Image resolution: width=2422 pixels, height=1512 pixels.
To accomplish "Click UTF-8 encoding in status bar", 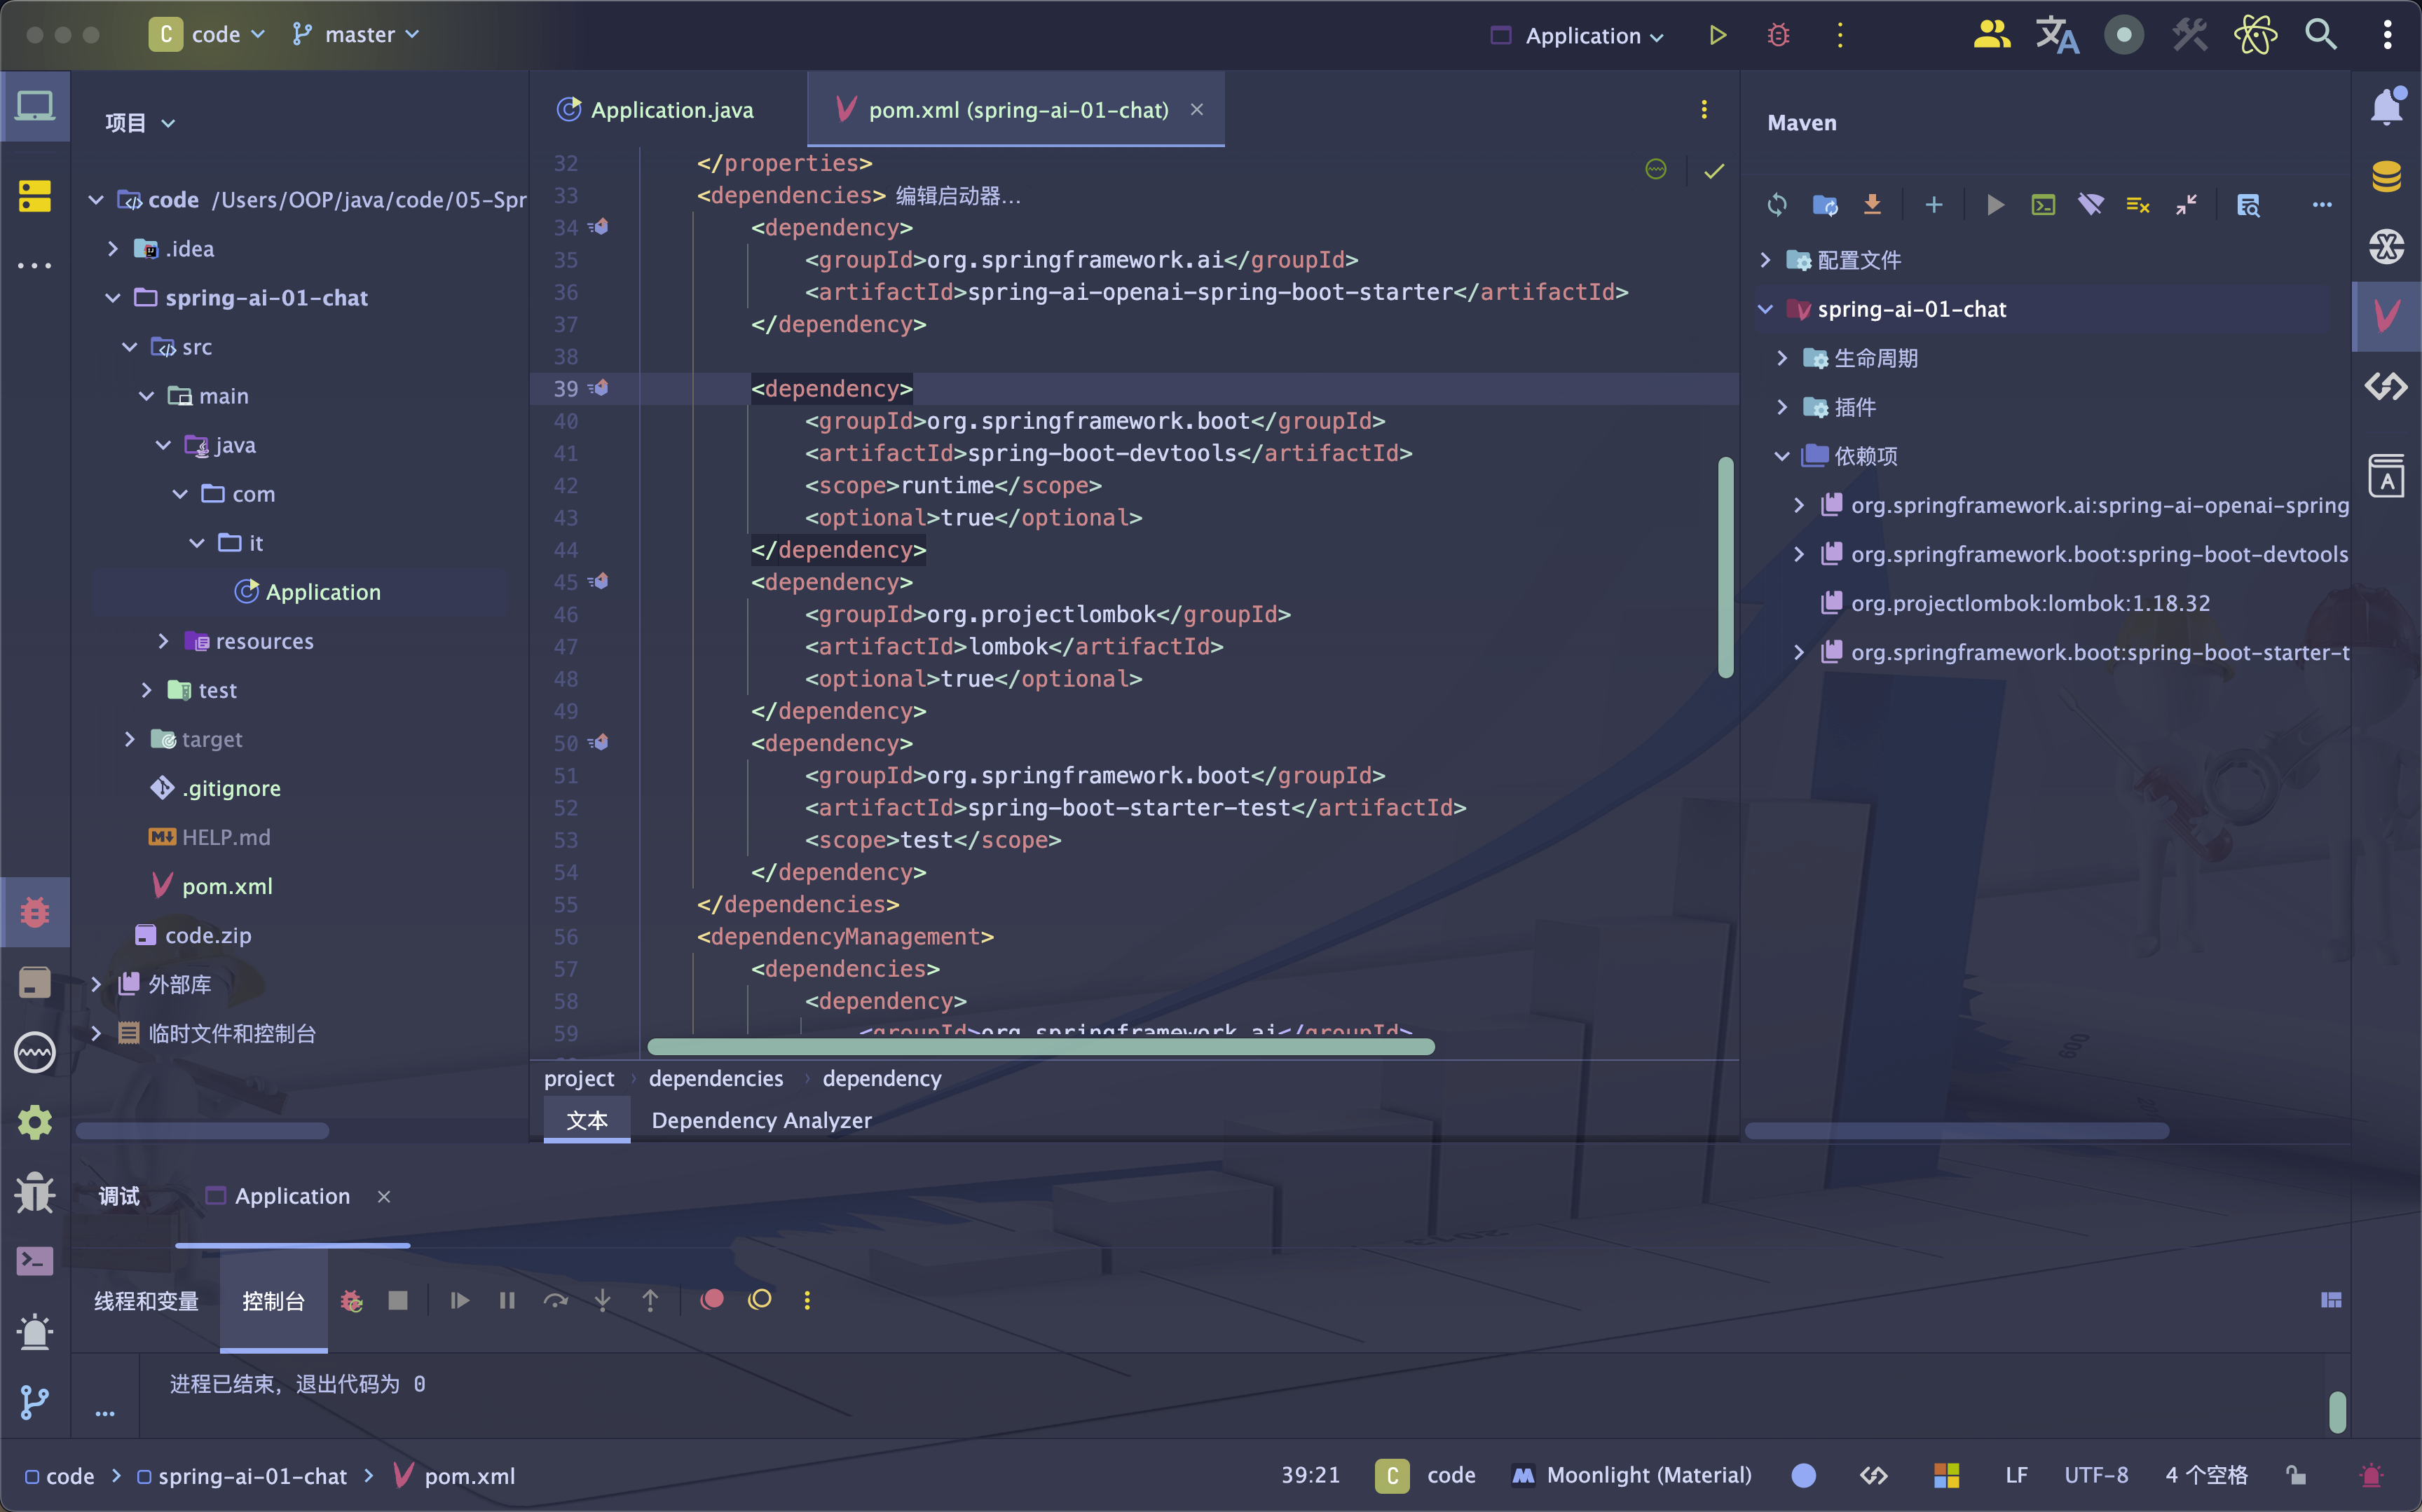I will click(2096, 1475).
